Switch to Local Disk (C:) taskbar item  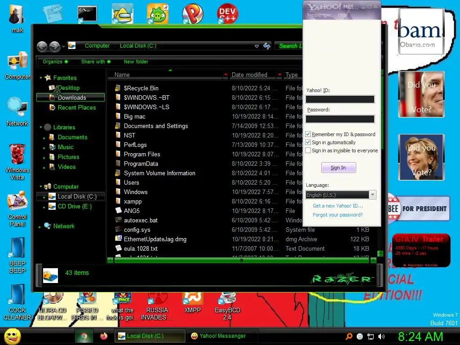coord(150,336)
